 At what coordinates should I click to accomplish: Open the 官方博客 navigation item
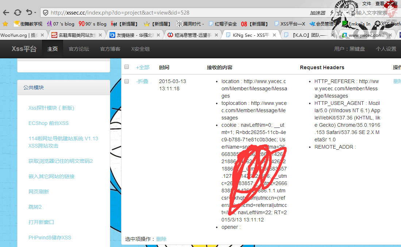[x=110, y=49]
